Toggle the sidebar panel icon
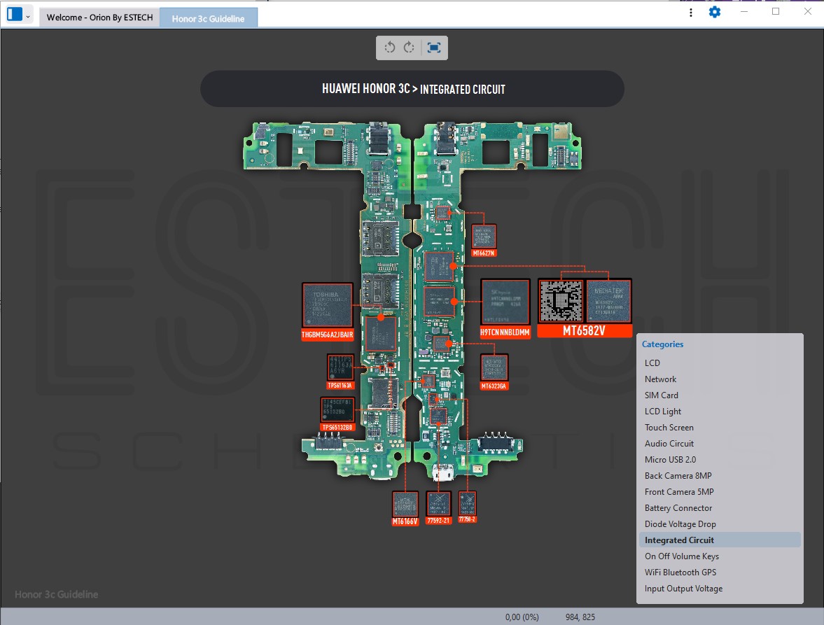 (x=14, y=14)
